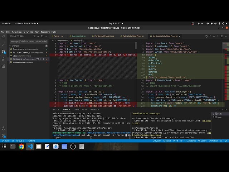Image resolution: width=229 pixels, height=172 pixels.
Task: Open Run and Debug view
Action: click(x=4, y=59)
